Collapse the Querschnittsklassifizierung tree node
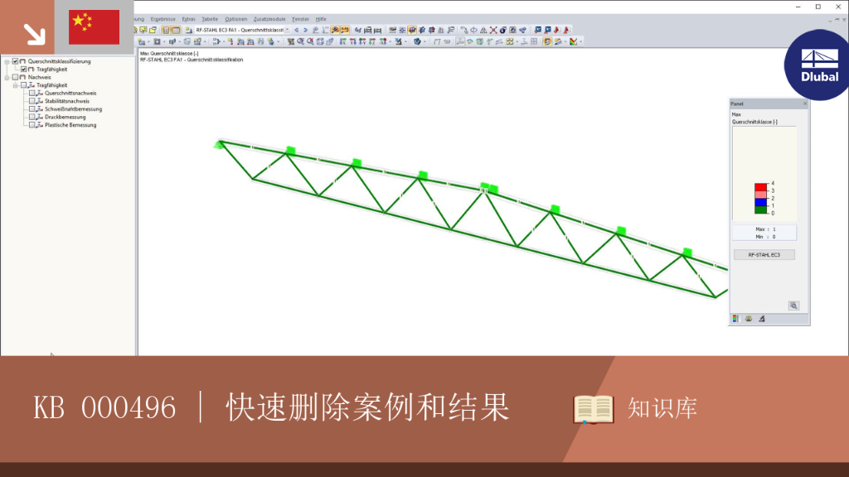The height and width of the screenshot is (477, 849). pyautogui.click(x=7, y=61)
